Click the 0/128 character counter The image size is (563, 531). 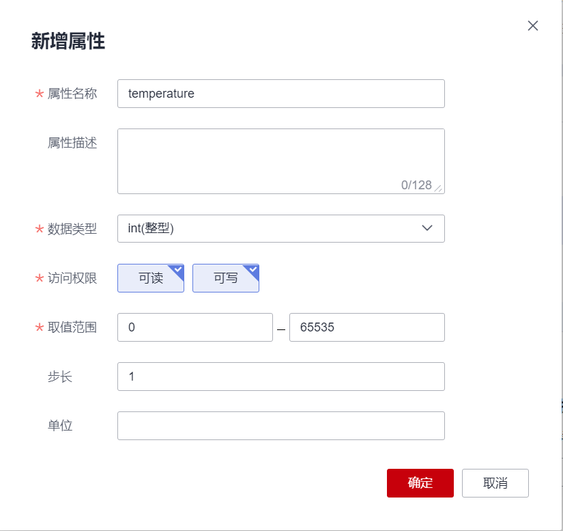coord(416,185)
